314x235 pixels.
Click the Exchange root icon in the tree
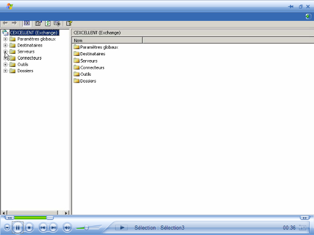coord(5,32)
